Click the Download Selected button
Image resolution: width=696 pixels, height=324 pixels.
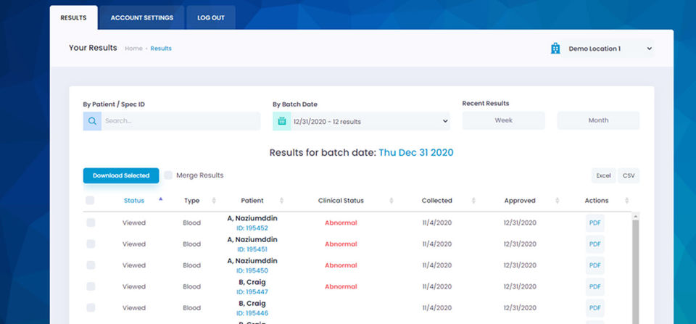click(x=121, y=175)
